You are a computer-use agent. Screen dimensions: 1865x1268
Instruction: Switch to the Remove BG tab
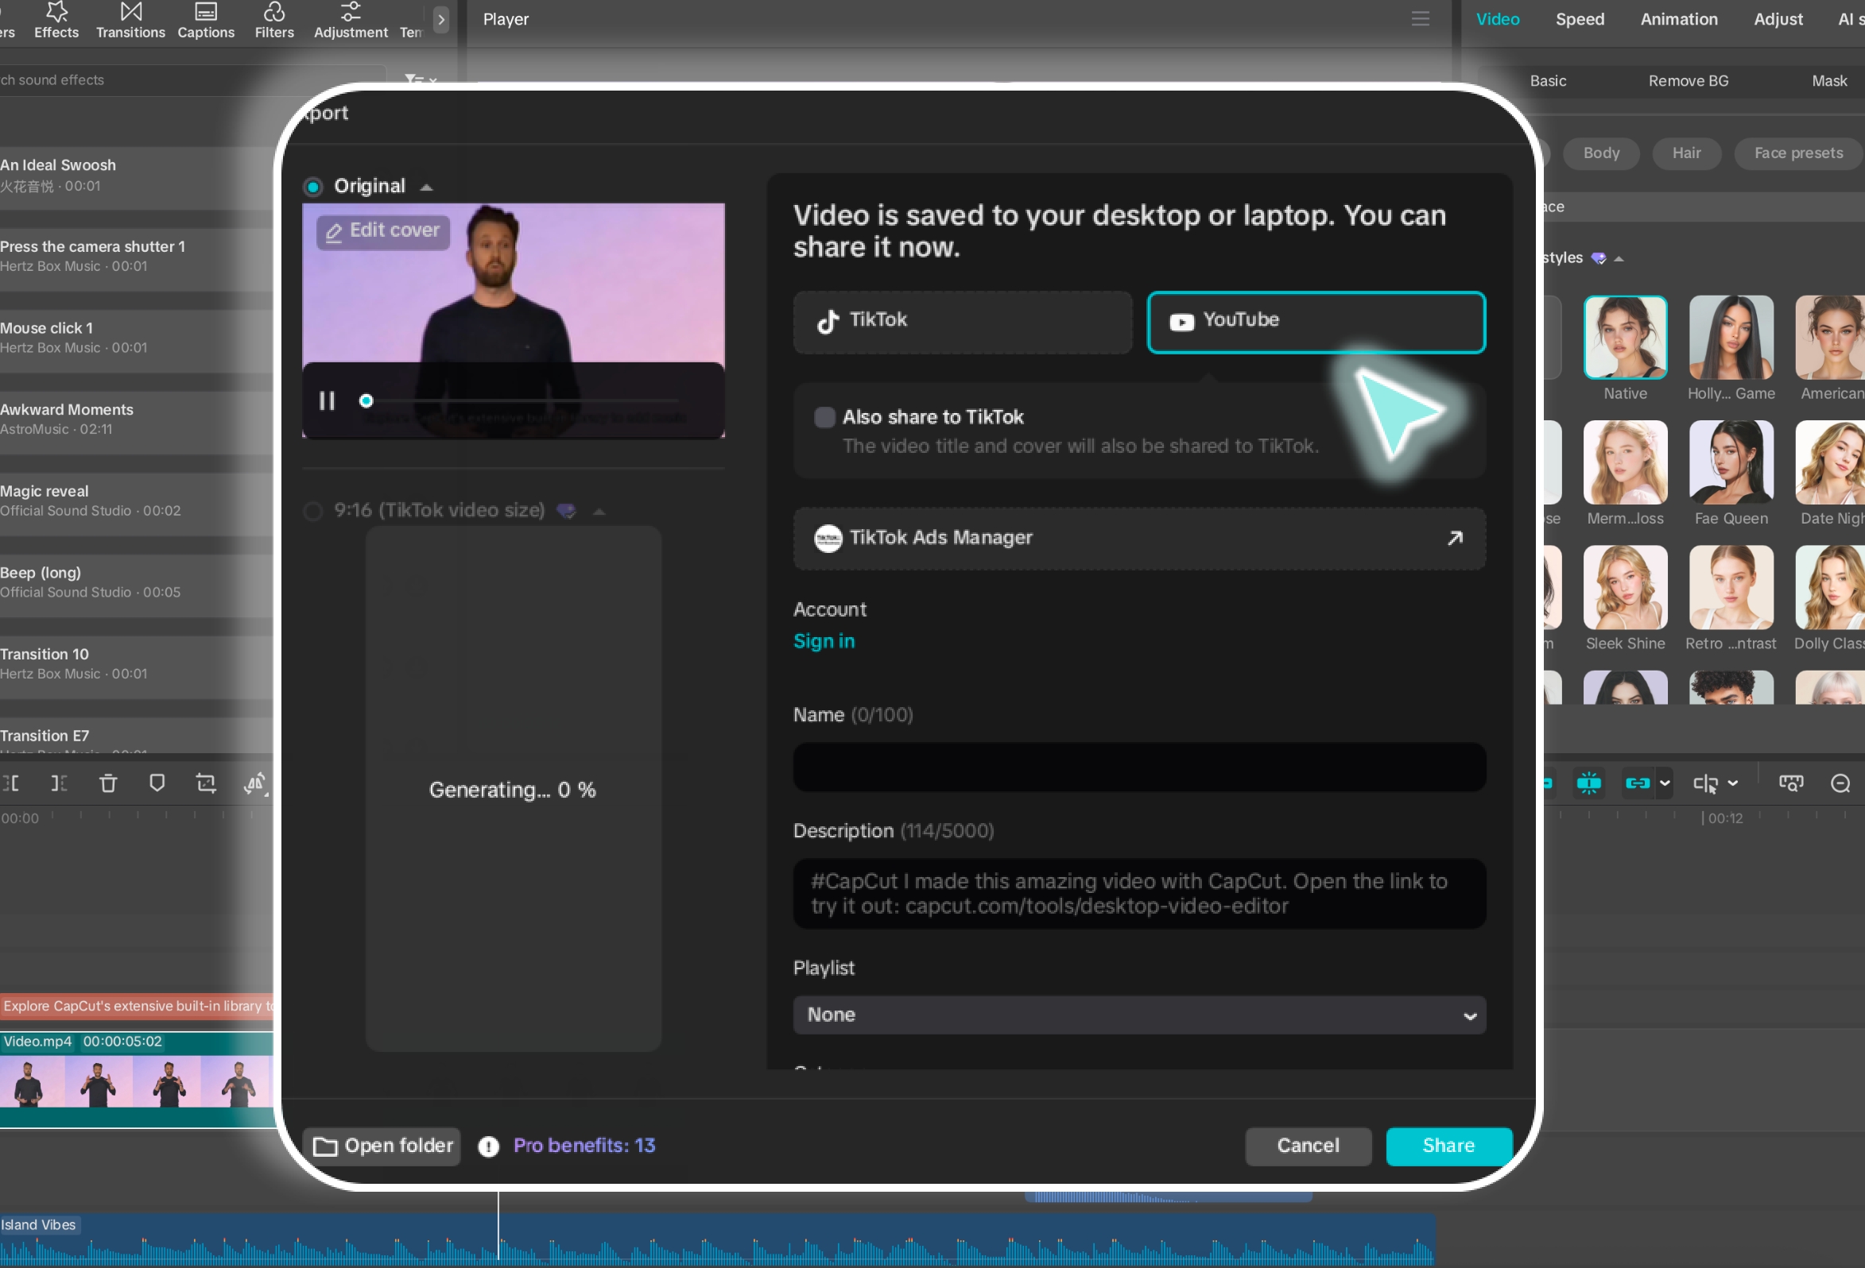[x=1689, y=80]
